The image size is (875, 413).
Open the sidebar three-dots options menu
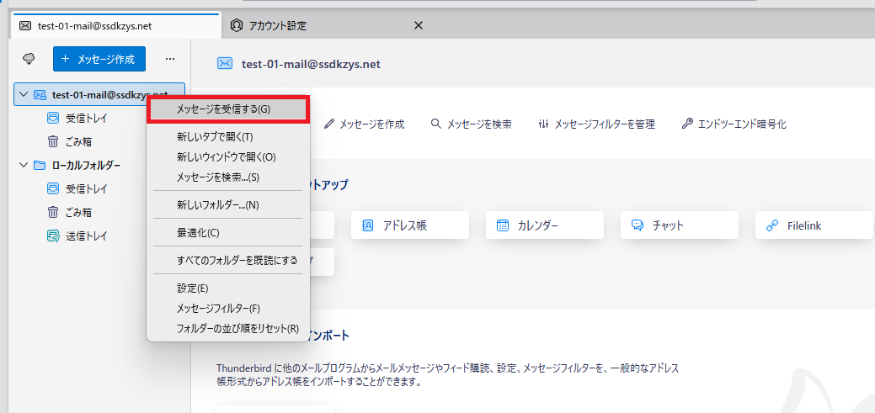click(x=169, y=59)
